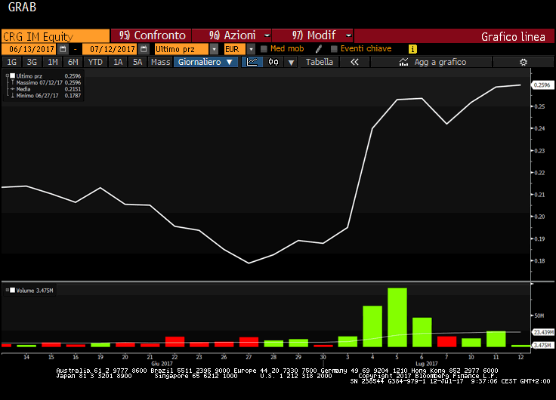Image resolution: width=556 pixels, height=400 pixels.
Task: Toggle the Eventi chiave checkbox
Action: coord(334,49)
